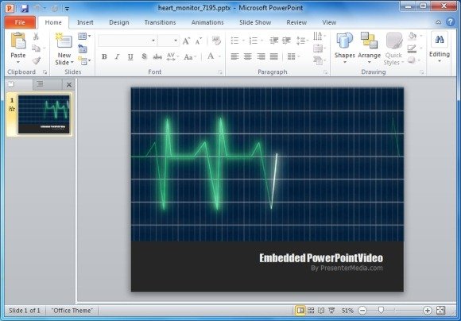This screenshot has height=321, width=461.
Task: Clear all formatting icon
Action: [216, 41]
